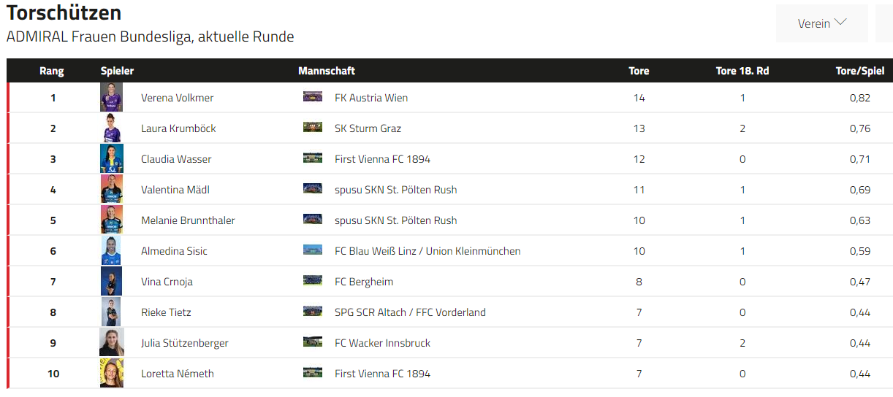
Task: Sort by the Tore/Spiel column header
Action: pyautogui.click(x=860, y=71)
